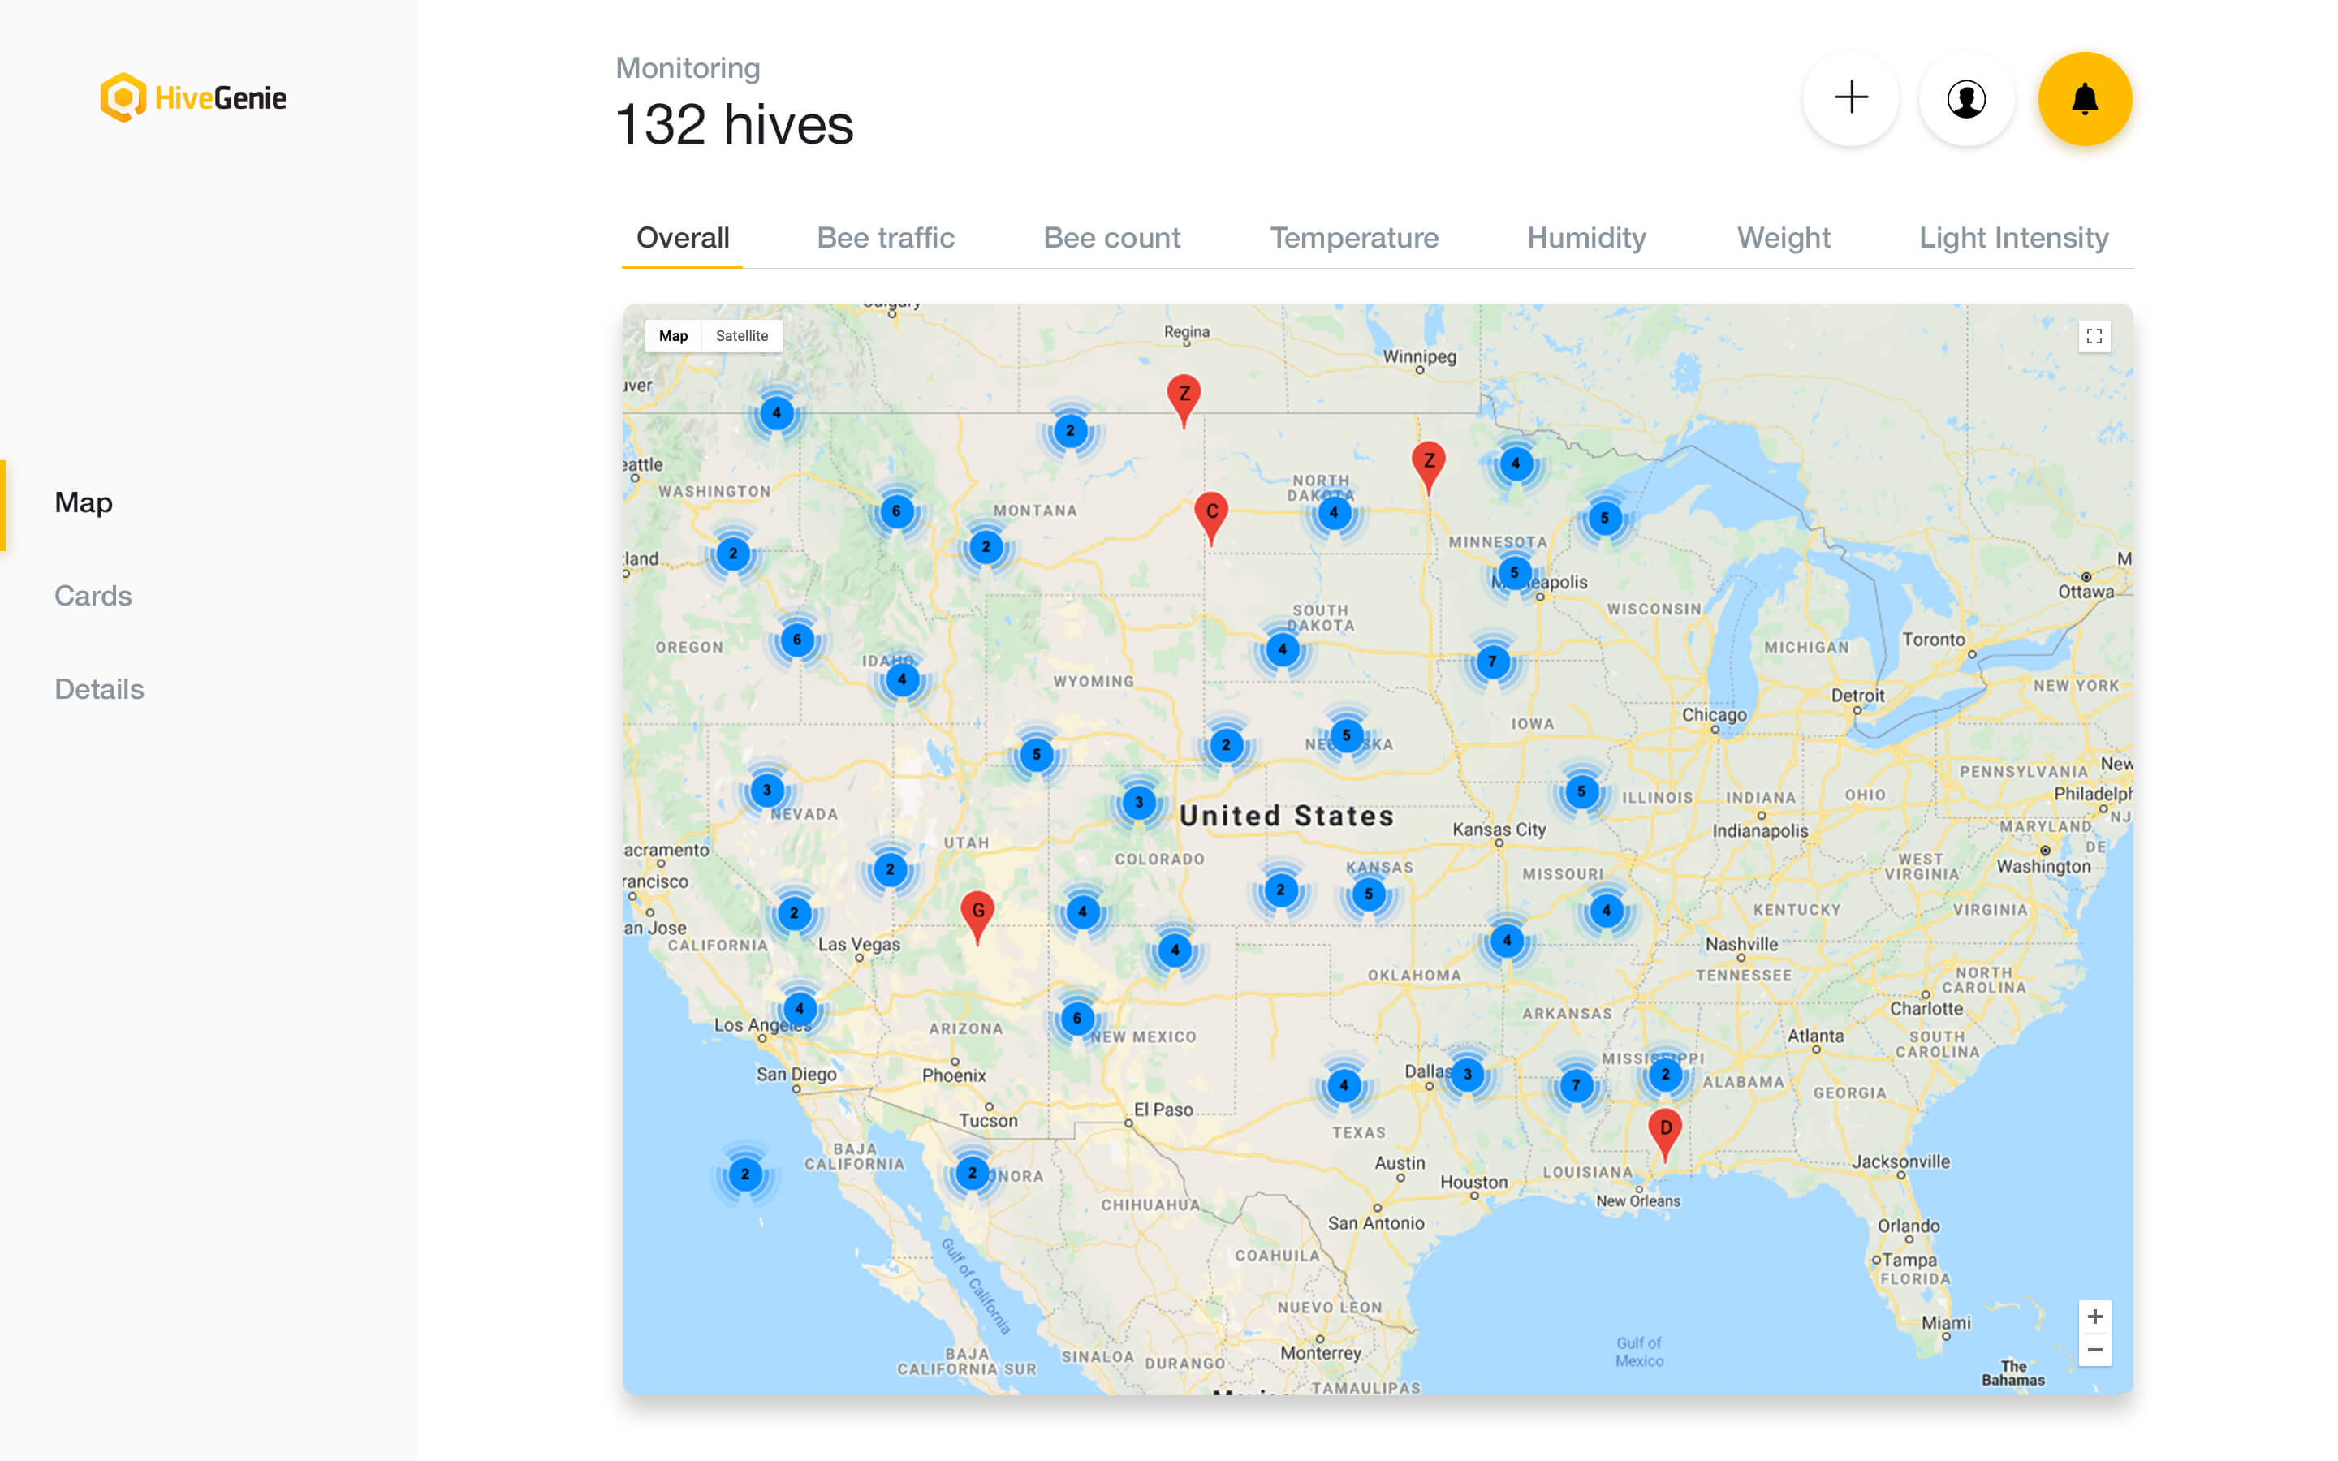This screenshot has height=1461, width=2338.
Task: Open the user profile icon
Action: 1967,97
